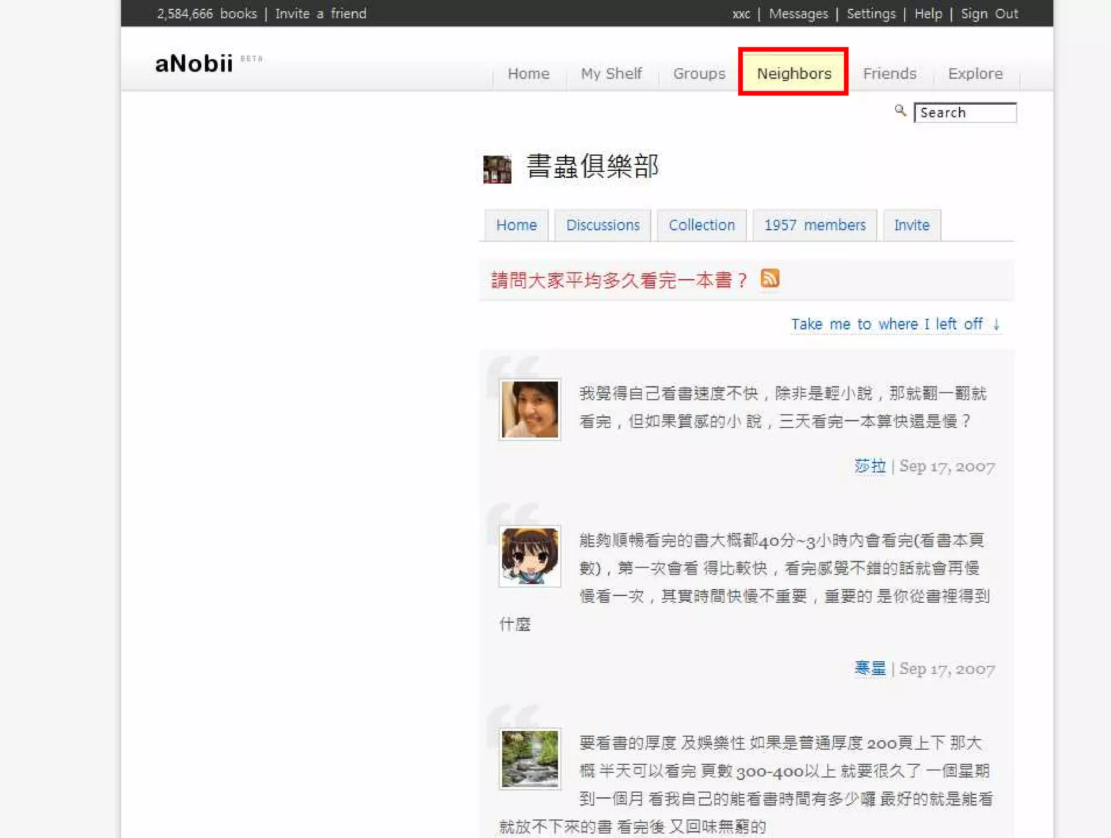Visit author 莎拉's profile link
1111x838 pixels.
(x=870, y=466)
